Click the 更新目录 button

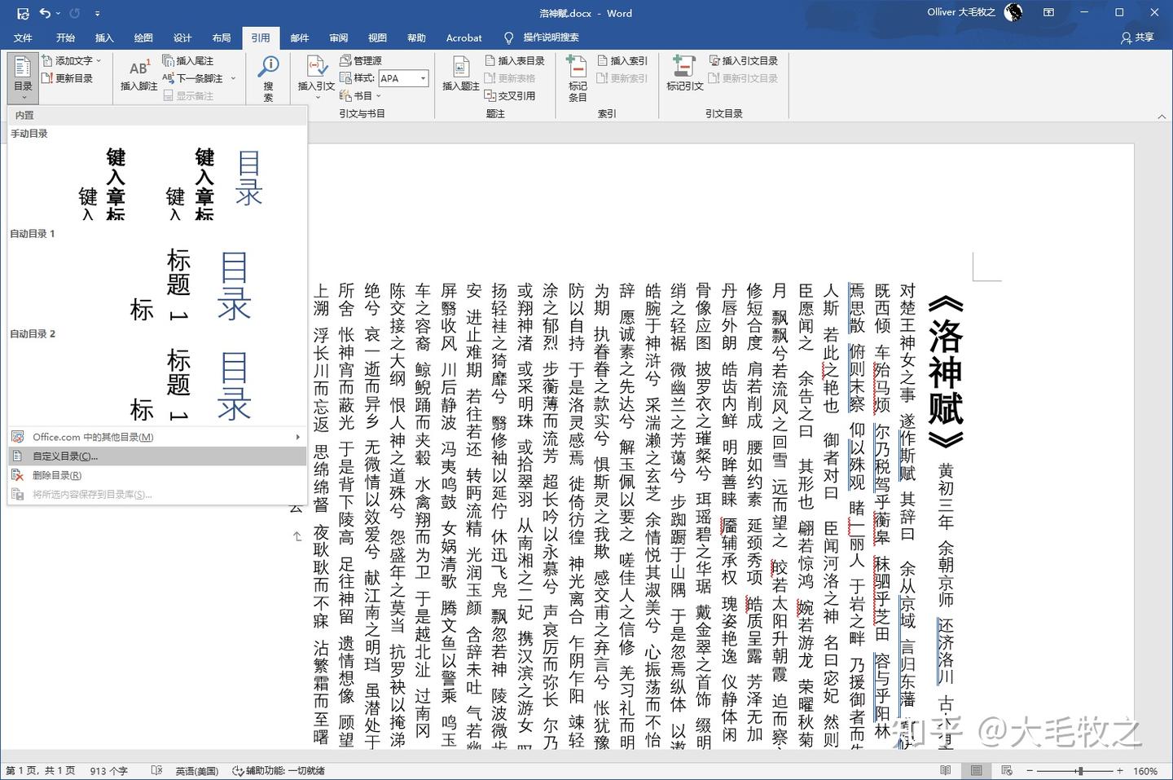[68, 78]
